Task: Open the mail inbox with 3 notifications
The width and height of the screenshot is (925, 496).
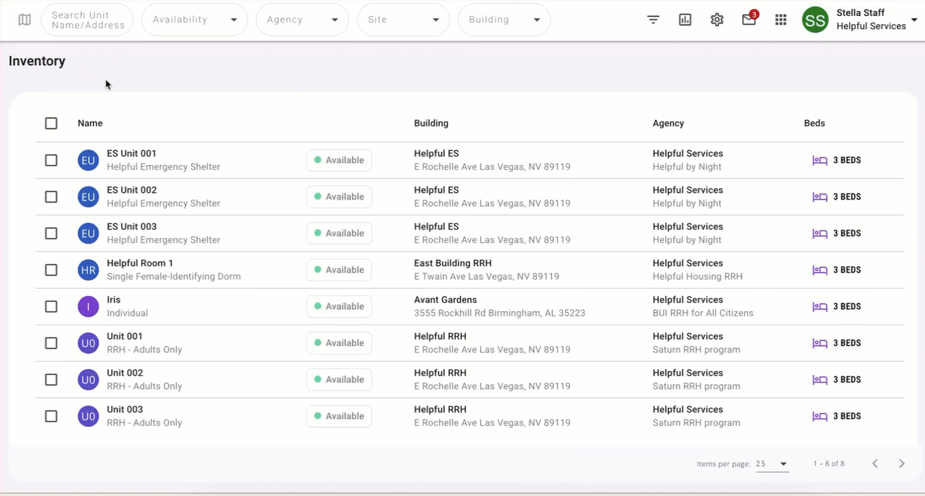Action: click(750, 19)
